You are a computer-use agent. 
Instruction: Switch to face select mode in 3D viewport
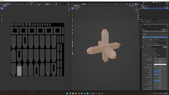tap(84, 4)
